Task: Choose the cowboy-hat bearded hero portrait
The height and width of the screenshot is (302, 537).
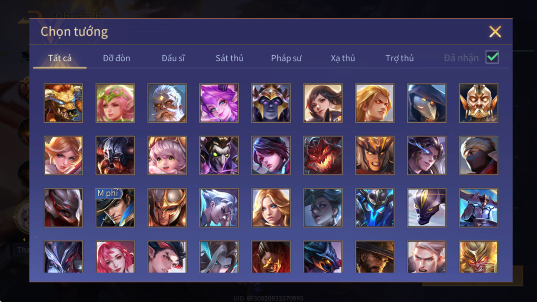Action: coord(375,257)
